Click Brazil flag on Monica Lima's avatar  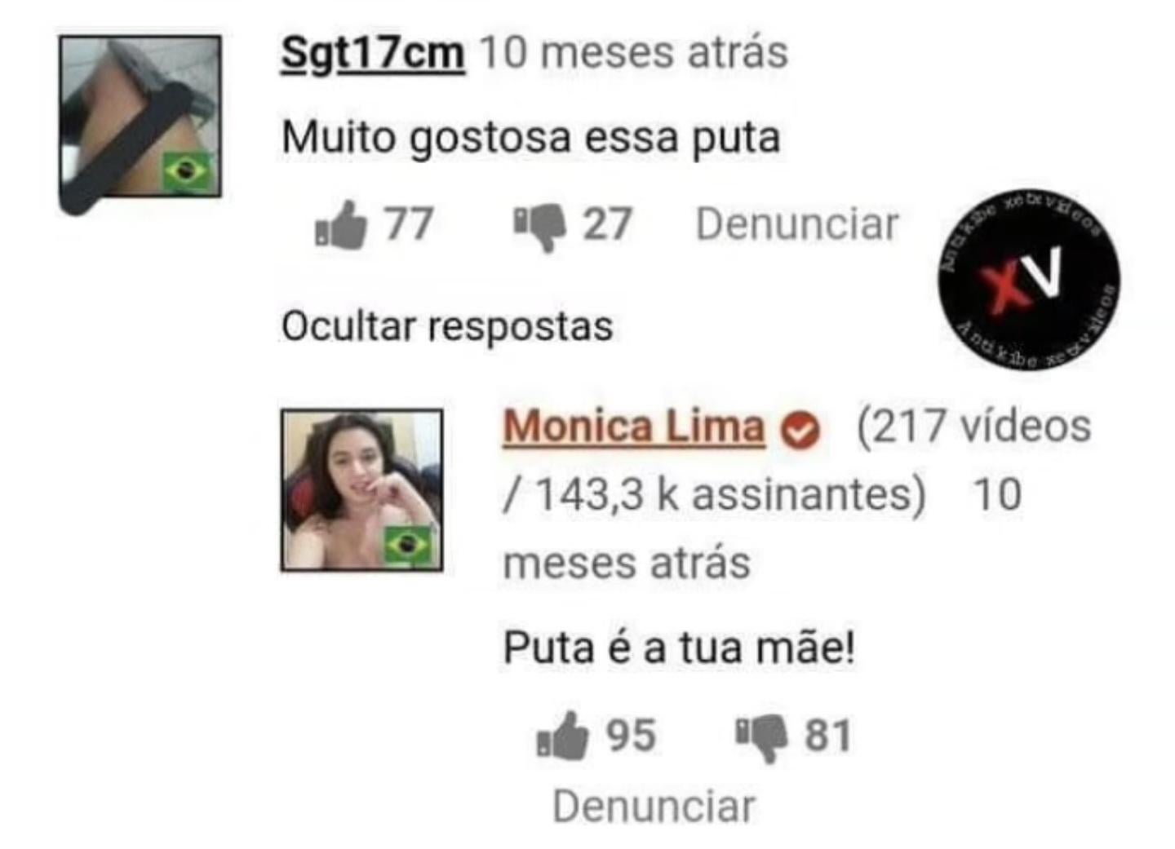pos(408,546)
